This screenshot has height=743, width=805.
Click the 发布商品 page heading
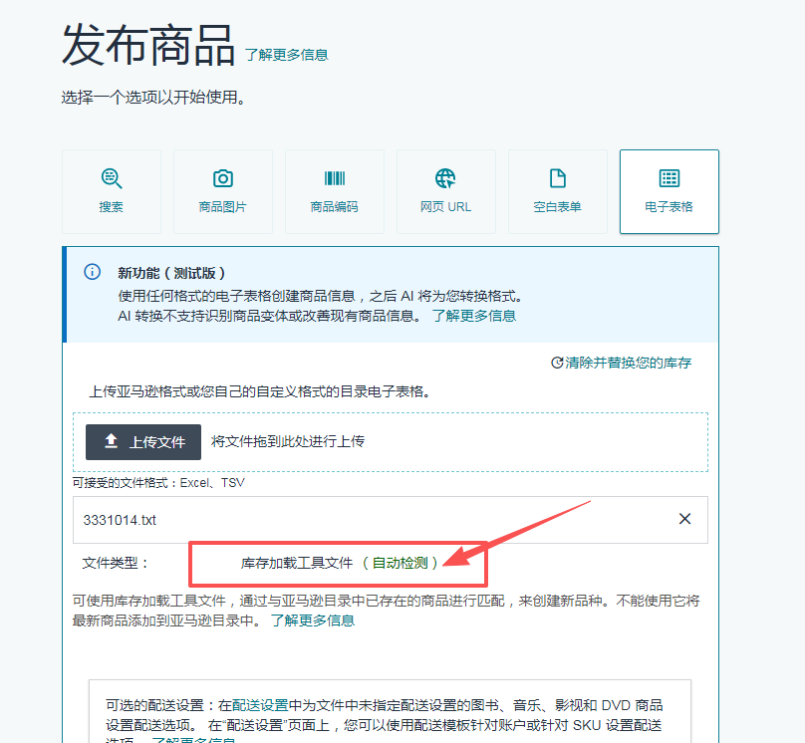click(x=148, y=44)
